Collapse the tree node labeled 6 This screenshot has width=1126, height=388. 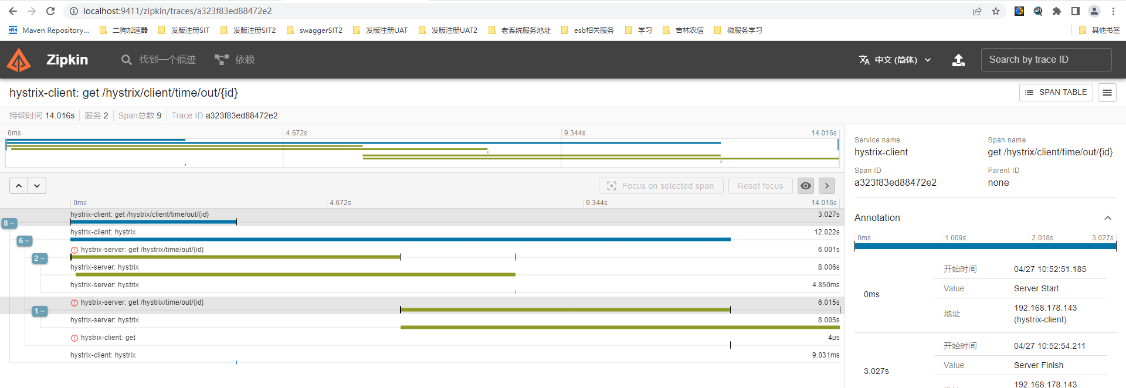pos(24,241)
